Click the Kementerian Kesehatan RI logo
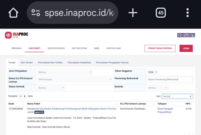 coord(186,35)
